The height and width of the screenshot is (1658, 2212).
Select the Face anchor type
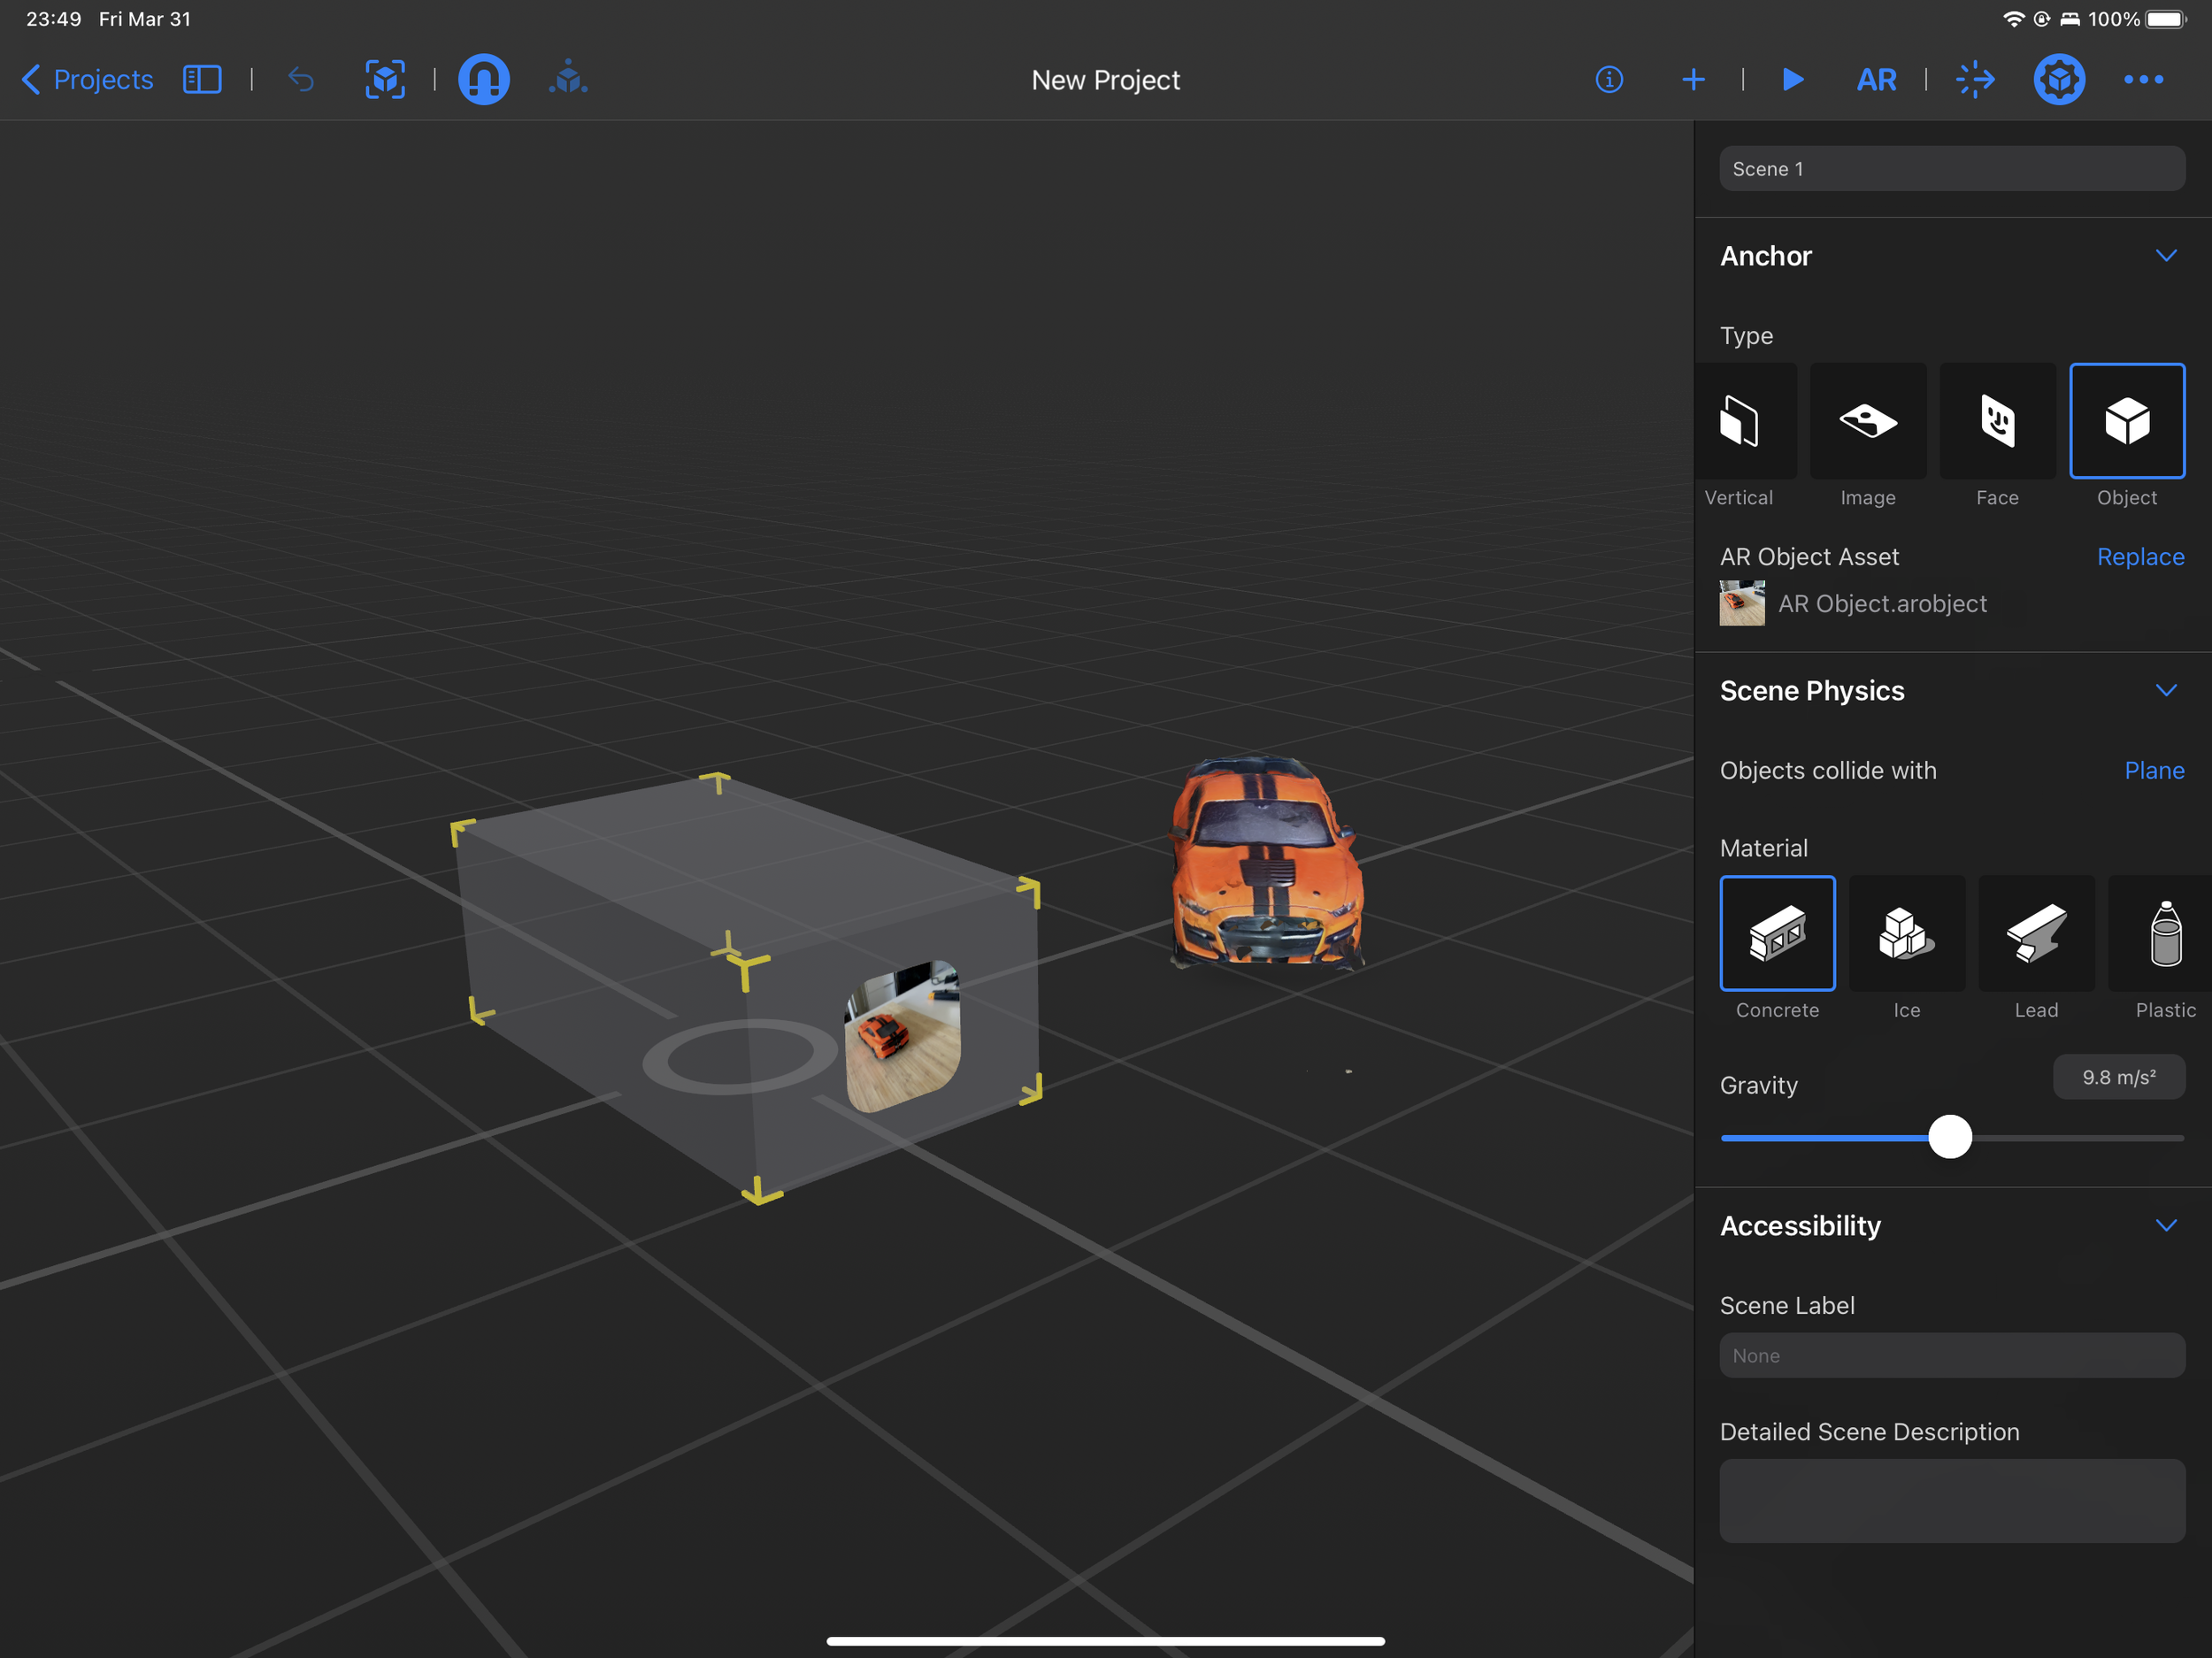pos(1997,421)
